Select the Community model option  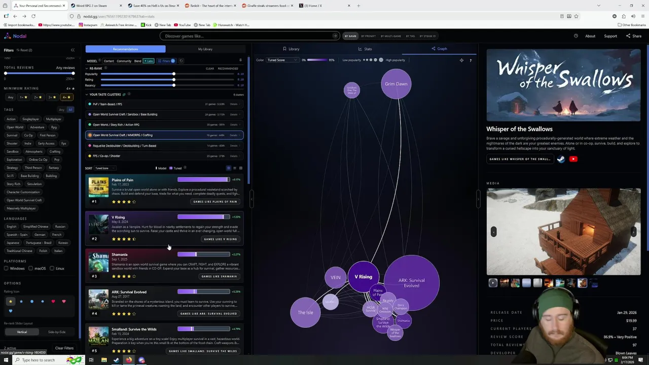coord(124,61)
